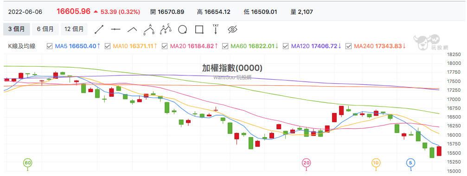Select the circle drawing tool
Image resolution: width=467 pixels, height=176 pixels.
(183, 30)
